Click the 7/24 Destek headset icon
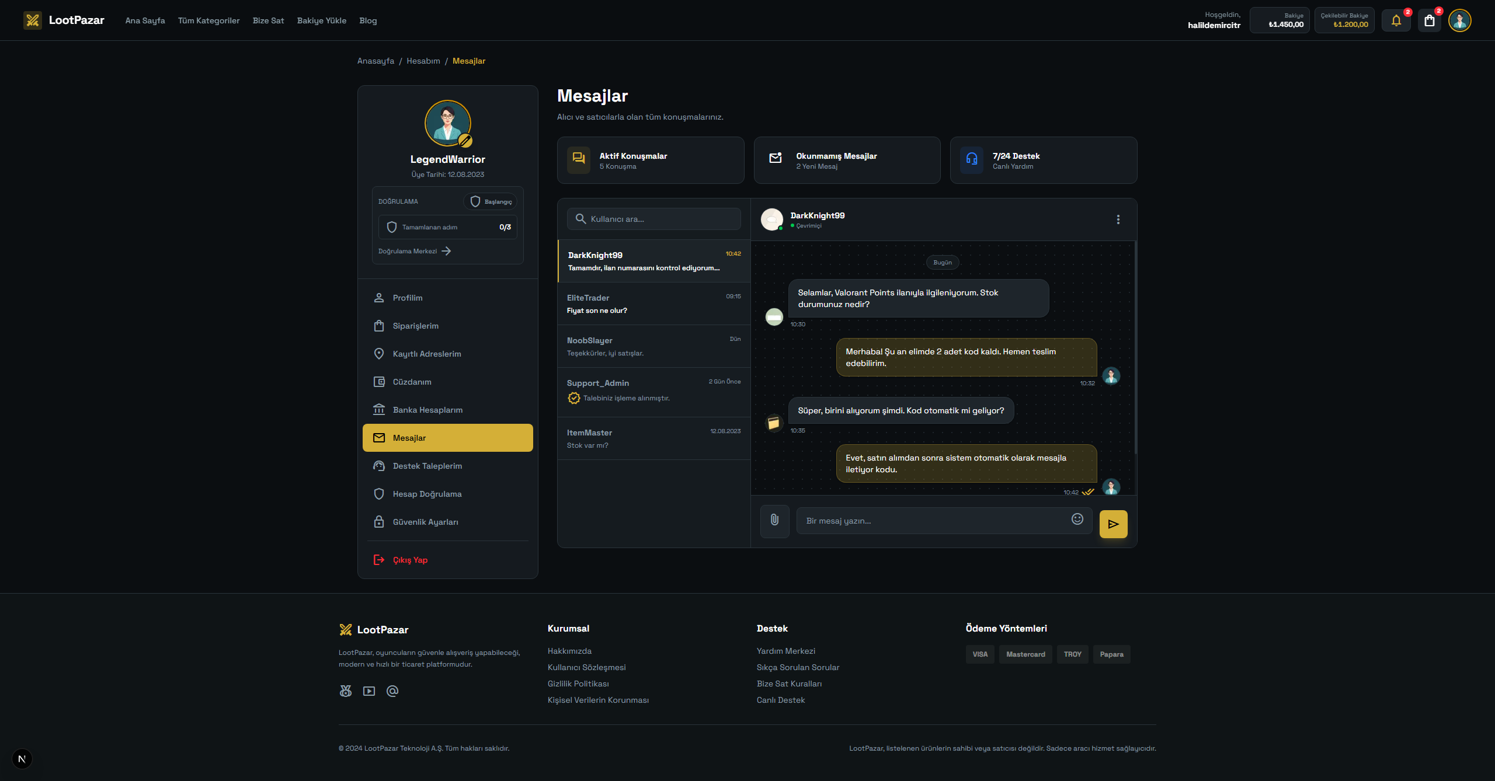Image resolution: width=1495 pixels, height=781 pixels. coord(972,159)
